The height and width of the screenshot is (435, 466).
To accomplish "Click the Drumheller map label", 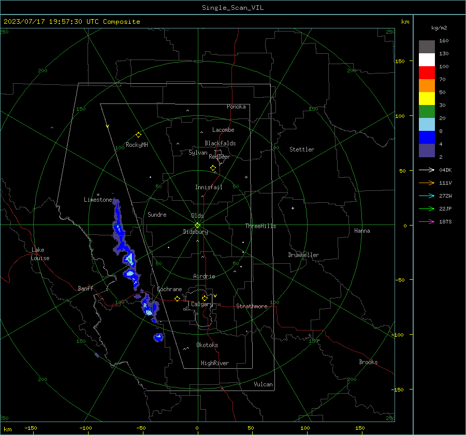I will [303, 255].
